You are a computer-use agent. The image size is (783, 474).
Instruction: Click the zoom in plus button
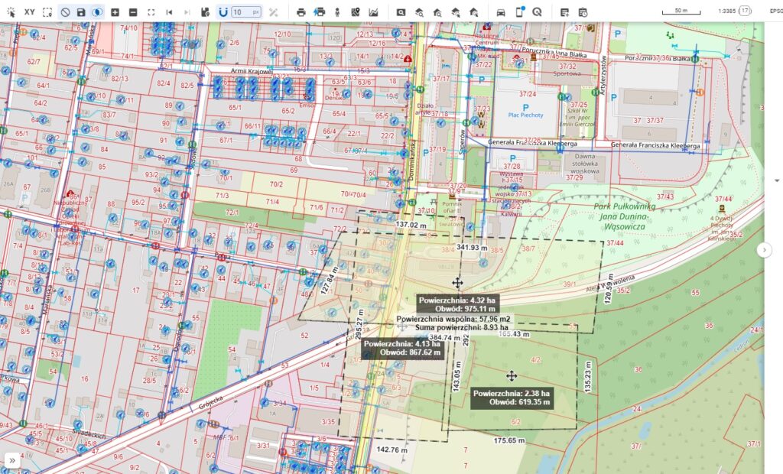click(x=115, y=12)
